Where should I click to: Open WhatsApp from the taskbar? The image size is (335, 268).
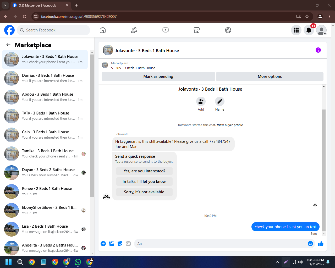[78, 262]
